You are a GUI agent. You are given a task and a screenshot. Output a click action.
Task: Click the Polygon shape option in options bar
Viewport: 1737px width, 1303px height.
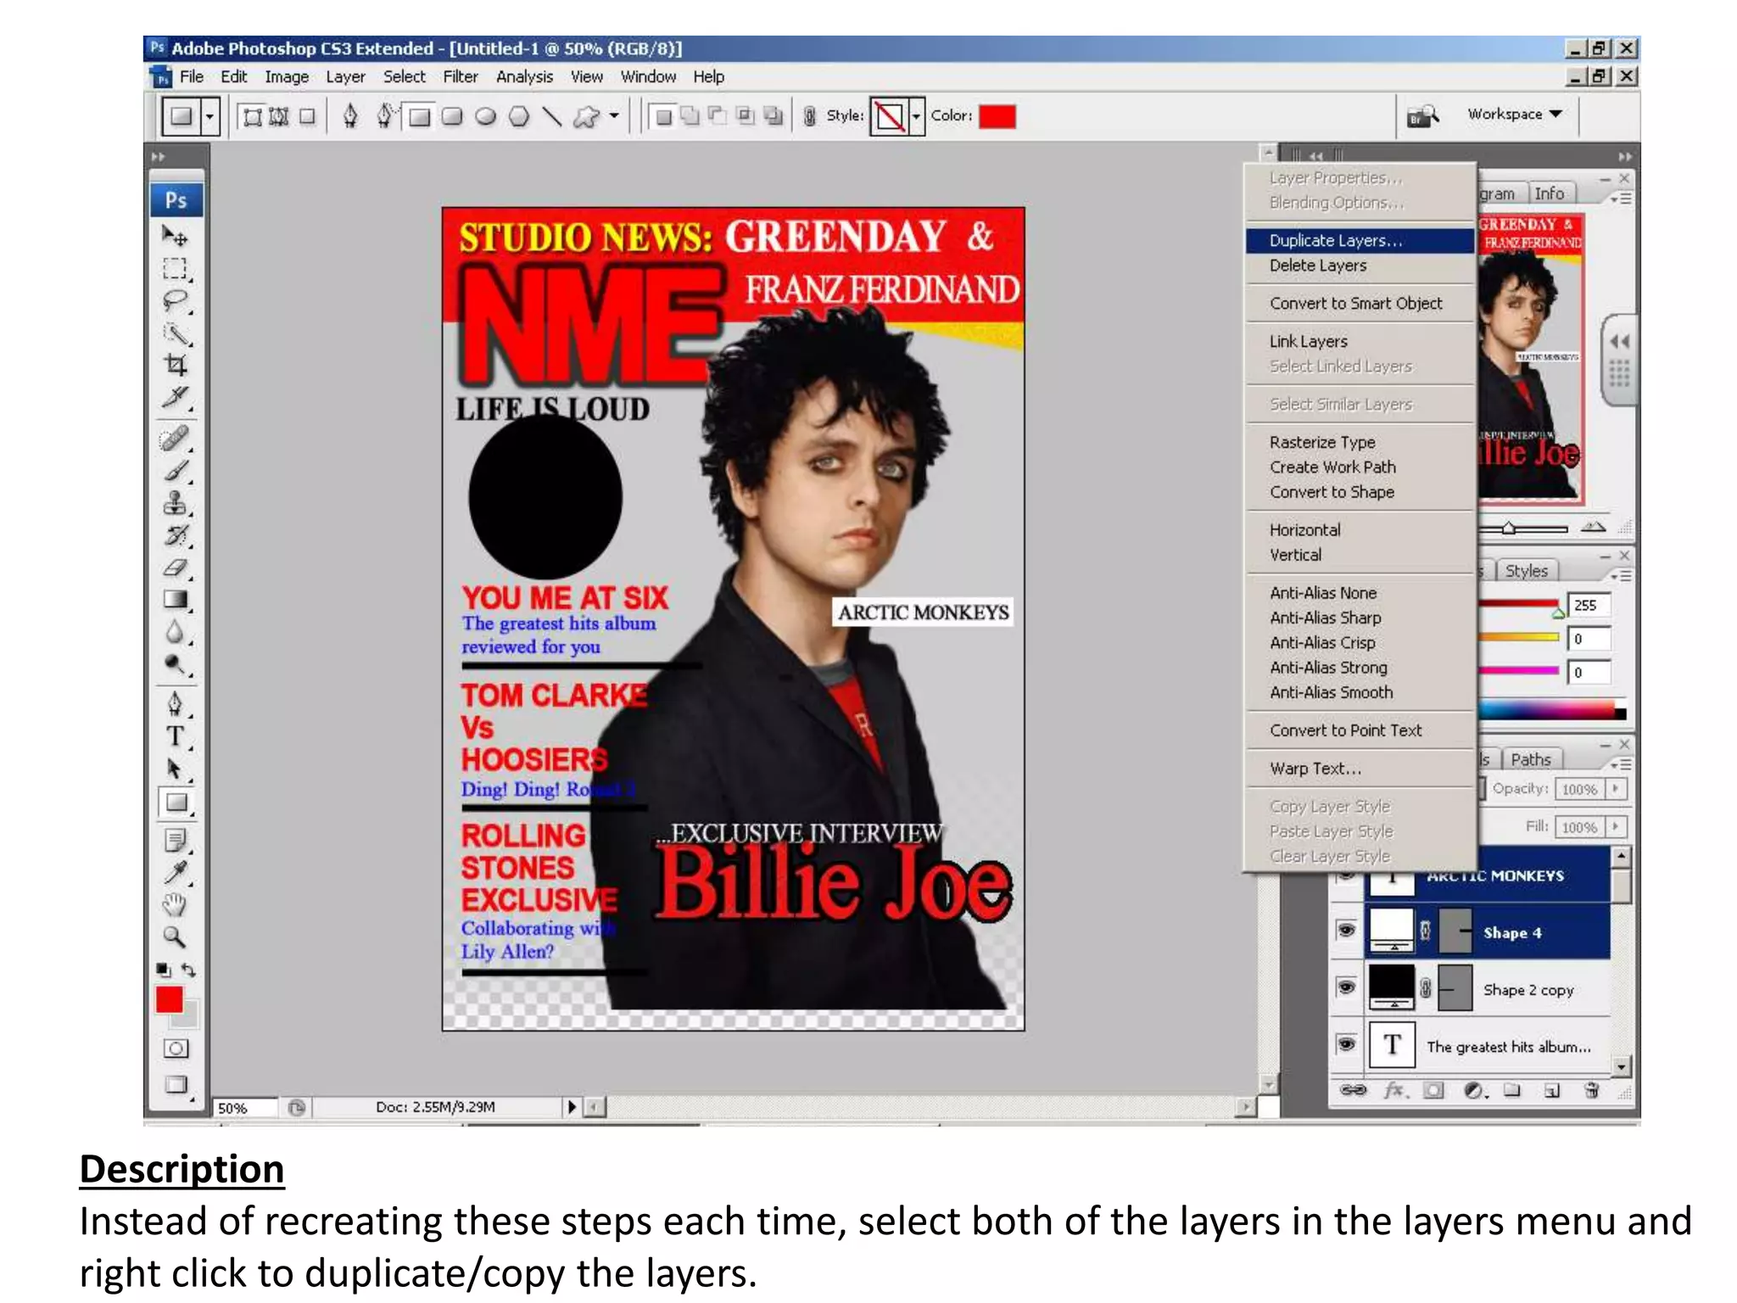[x=519, y=116]
